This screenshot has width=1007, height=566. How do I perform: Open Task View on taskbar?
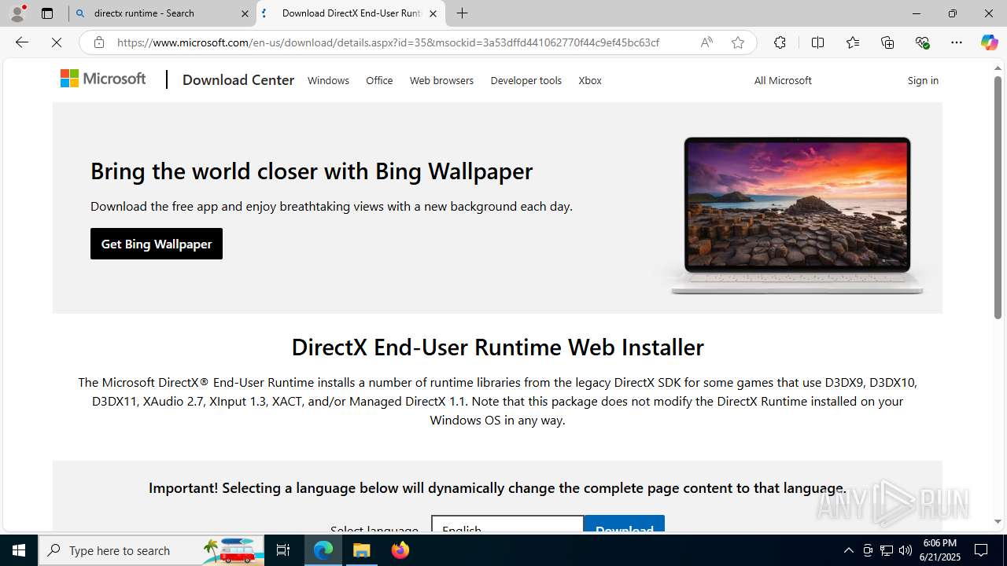(x=283, y=550)
